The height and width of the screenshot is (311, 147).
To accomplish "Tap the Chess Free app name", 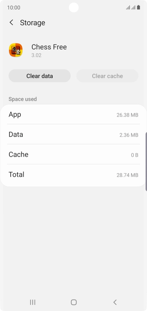I will tap(49, 47).
